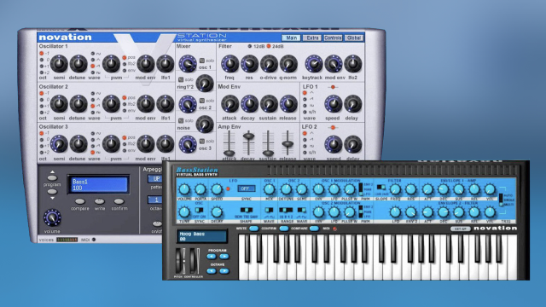Click the Bass1 100 program display
The image size is (546, 307).
point(99,184)
